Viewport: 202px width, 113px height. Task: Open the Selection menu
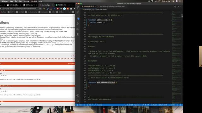coord(5,1)
